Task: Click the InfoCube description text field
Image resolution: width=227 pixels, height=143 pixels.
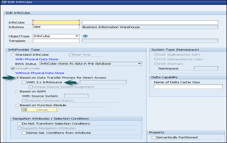Action: coord(150,22)
